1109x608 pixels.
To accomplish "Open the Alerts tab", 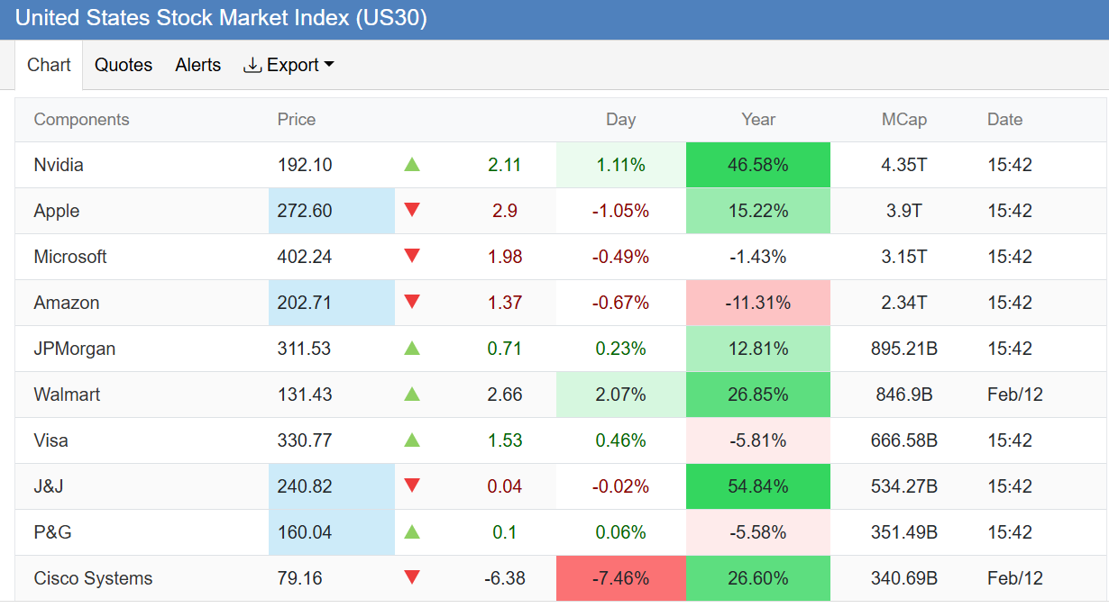I will point(197,65).
